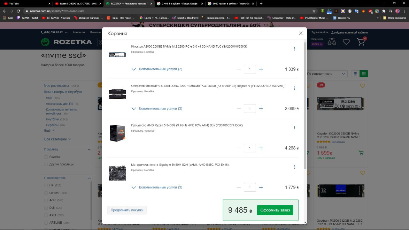Expand additional services for G.Skill memory
This screenshot has height=230, width=409.
[157, 109]
